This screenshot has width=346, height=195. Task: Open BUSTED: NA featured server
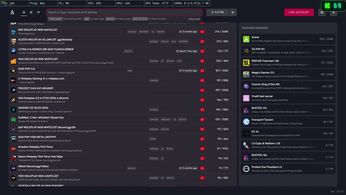coord(288,157)
